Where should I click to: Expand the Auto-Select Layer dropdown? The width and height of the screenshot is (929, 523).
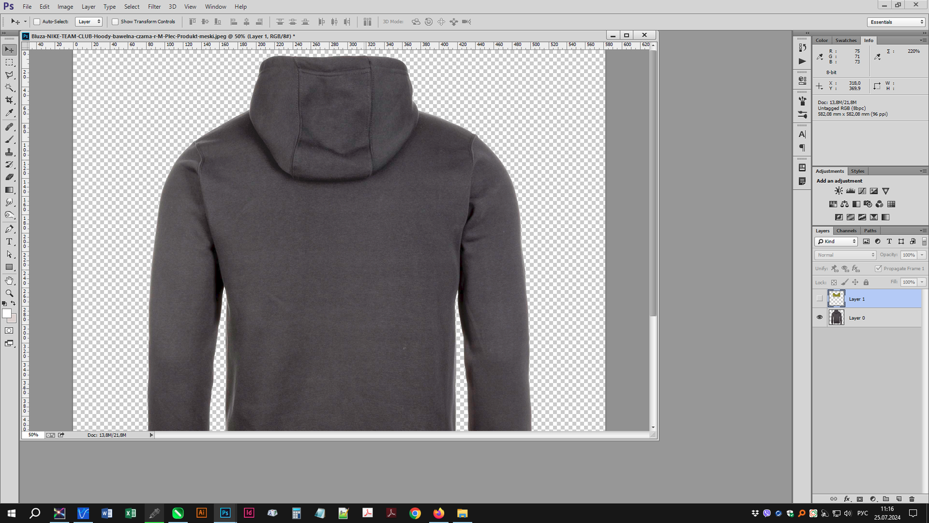(x=89, y=22)
